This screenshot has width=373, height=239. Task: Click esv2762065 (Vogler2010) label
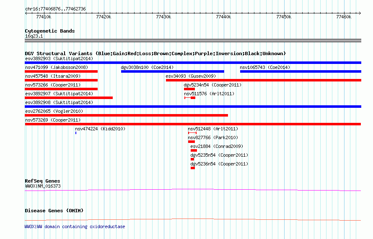tap(54, 111)
